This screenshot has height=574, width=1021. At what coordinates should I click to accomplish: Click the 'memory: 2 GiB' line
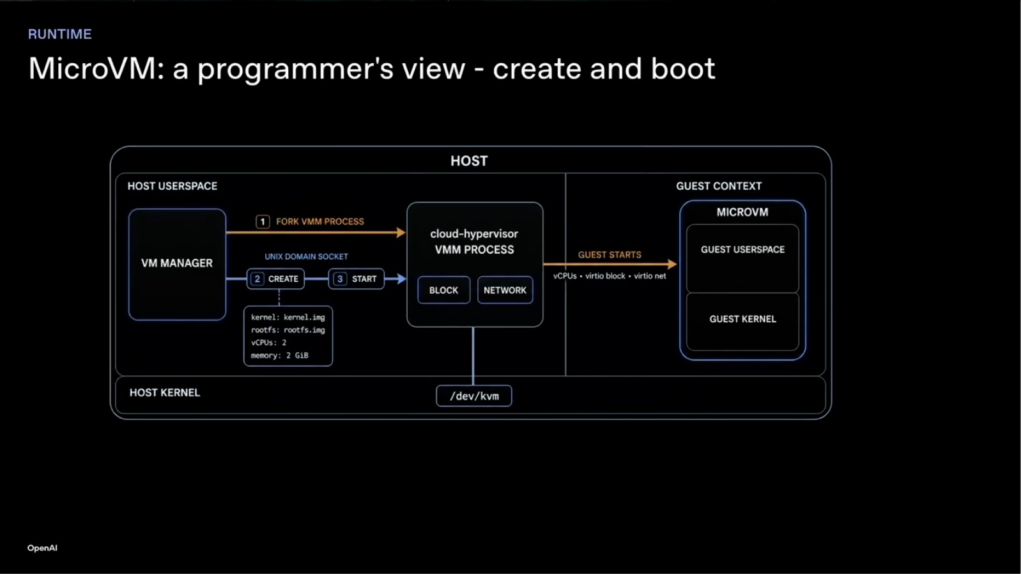point(280,355)
